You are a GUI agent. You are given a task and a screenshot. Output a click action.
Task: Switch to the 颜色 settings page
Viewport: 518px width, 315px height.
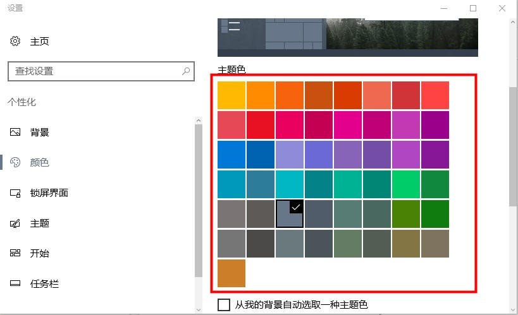coord(40,162)
